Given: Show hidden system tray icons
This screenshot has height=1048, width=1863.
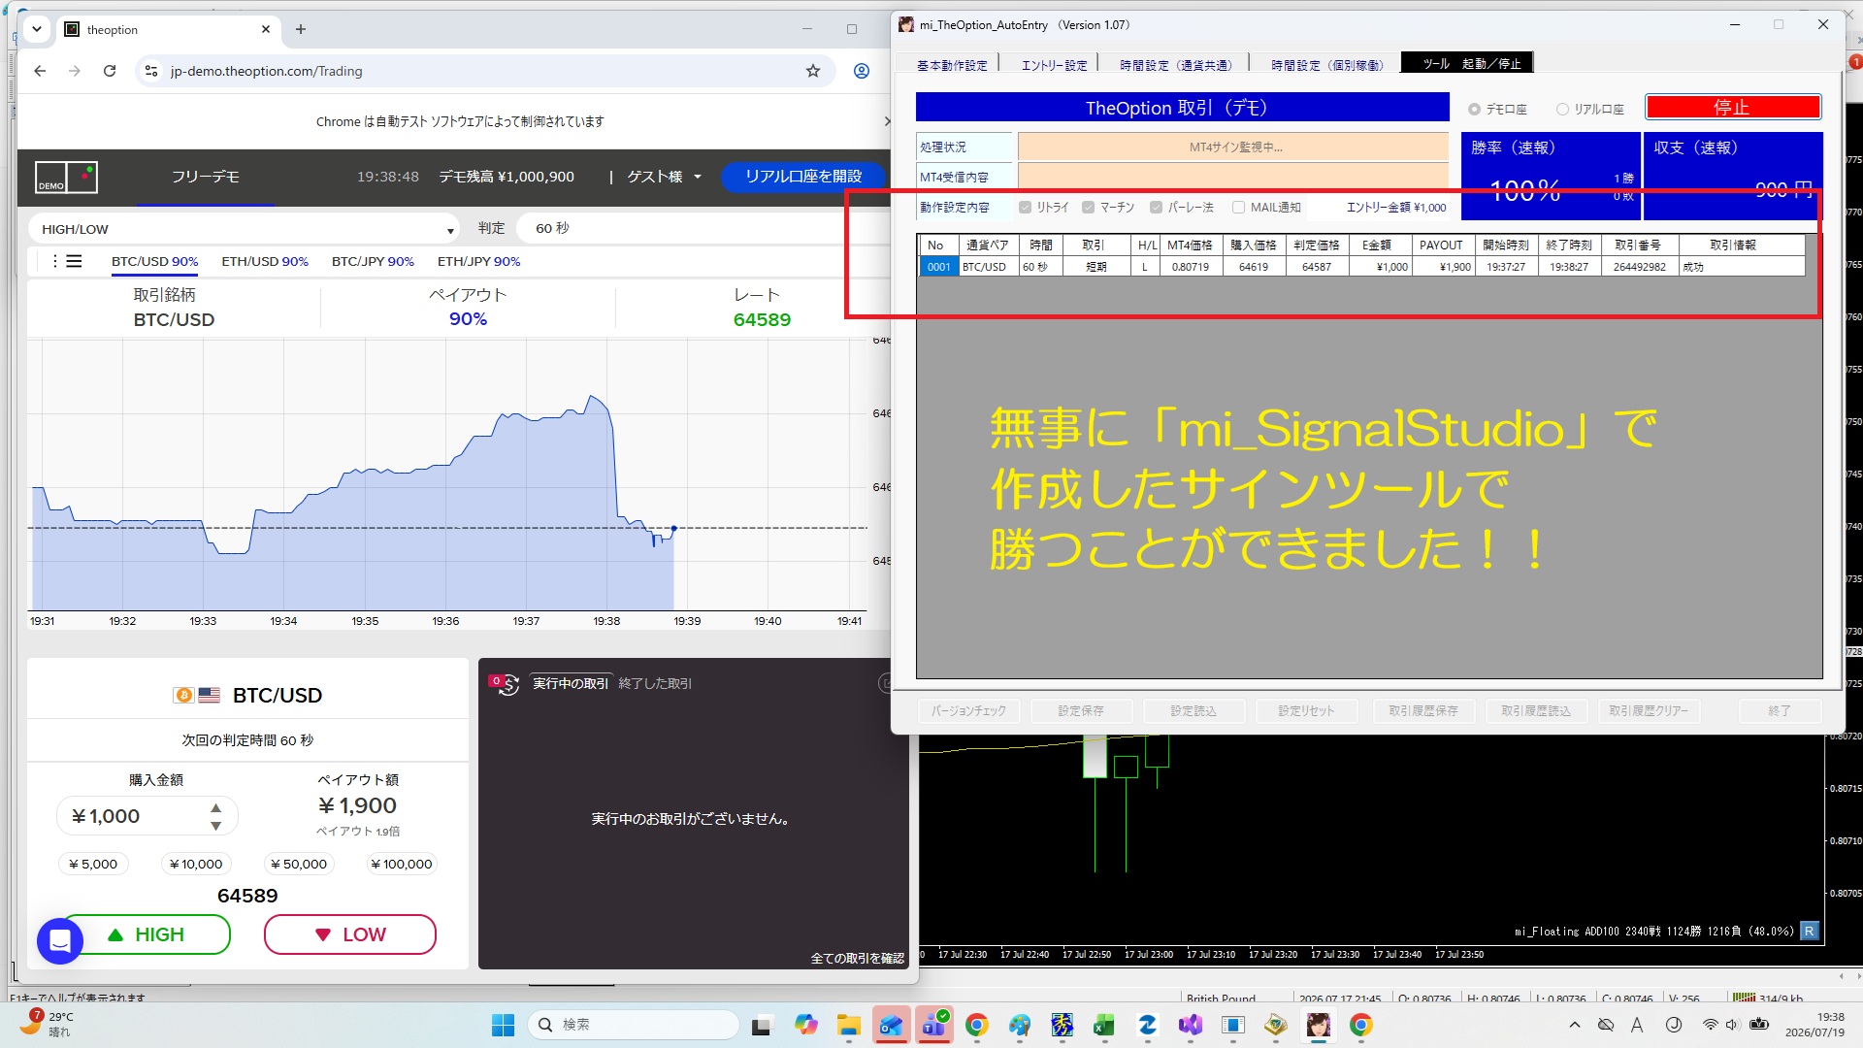Looking at the screenshot, I should tap(1575, 1025).
